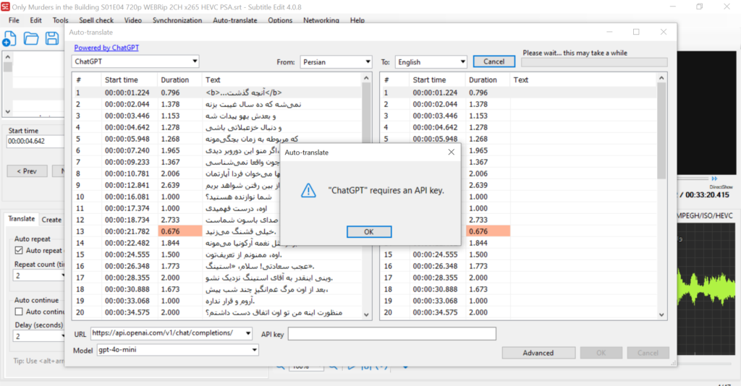Enable the Auto continue checkbox

(x=20, y=312)
